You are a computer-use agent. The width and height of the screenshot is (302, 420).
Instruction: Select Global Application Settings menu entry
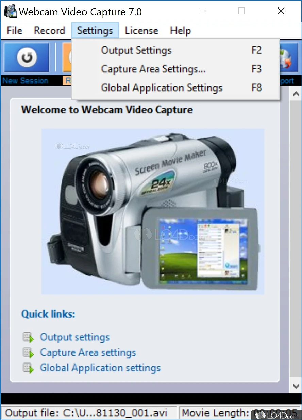(161, 87)
